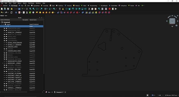
Task: Click the Execute macro play icon
Action: pyautogui.click(x=116, y=9)
